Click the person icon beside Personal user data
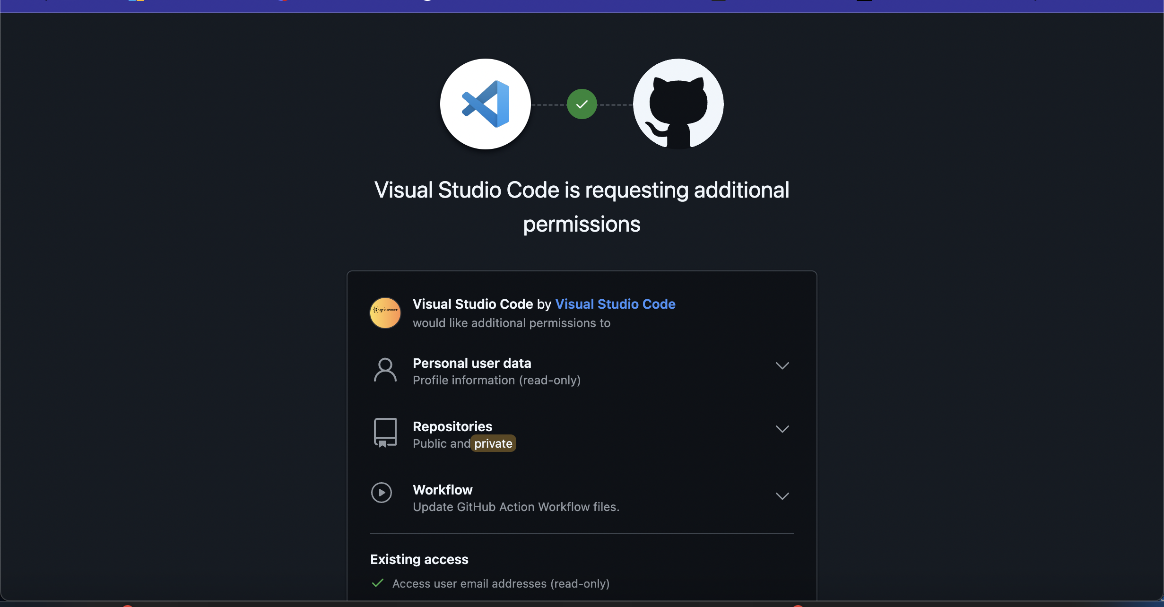1164x607 pixels. point(385,370)
